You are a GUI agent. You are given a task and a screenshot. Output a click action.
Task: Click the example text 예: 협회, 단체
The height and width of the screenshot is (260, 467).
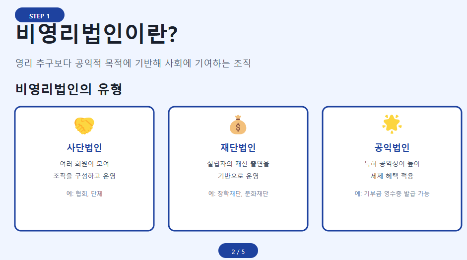tap(84, 194)
